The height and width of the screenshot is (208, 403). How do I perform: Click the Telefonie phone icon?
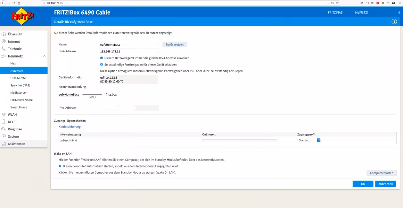pos(3,49)
